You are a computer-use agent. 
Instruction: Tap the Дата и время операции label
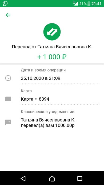(43, 70)
